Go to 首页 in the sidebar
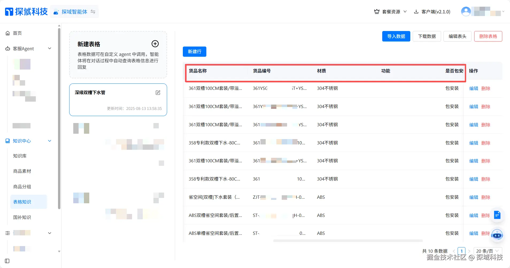This screenshot has height=268, width=510. pos(17,33)
